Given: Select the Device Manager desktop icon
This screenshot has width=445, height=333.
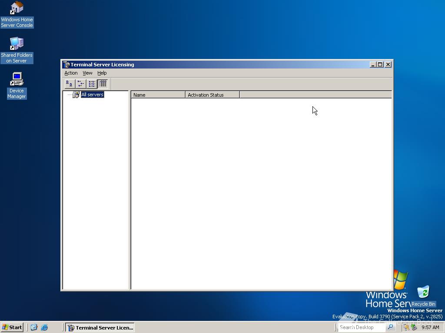Looking at the screenshot, I should coord(17,85).
